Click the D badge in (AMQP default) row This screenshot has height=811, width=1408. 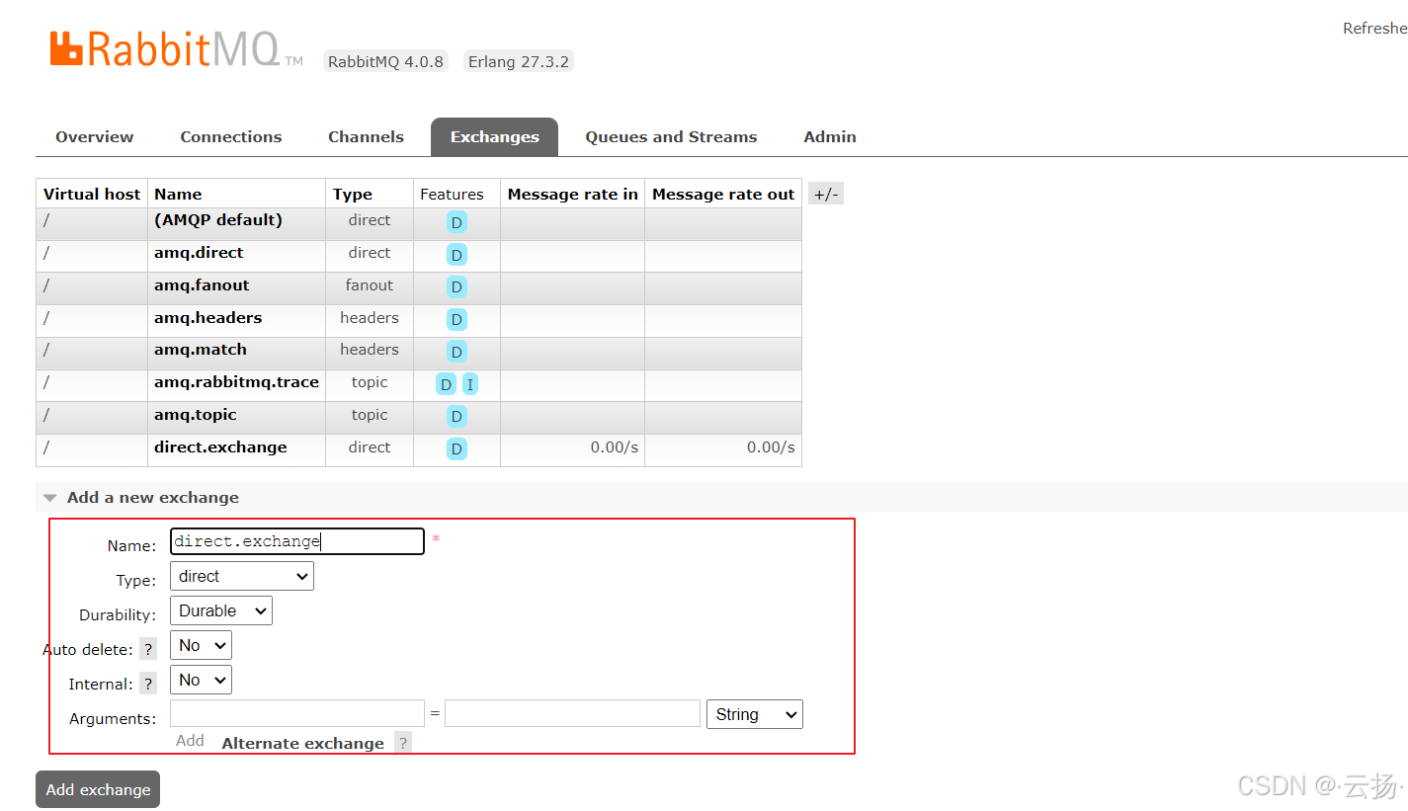(456, 222)
